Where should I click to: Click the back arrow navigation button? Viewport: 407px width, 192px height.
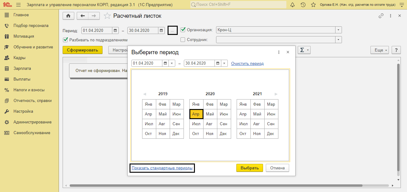pyautogui.click(x=83, y=16)
